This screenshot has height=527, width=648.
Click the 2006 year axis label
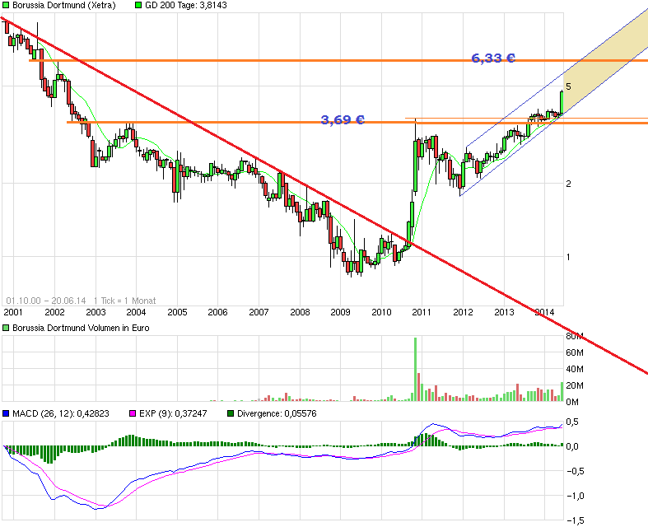click(x=218, y=312)
